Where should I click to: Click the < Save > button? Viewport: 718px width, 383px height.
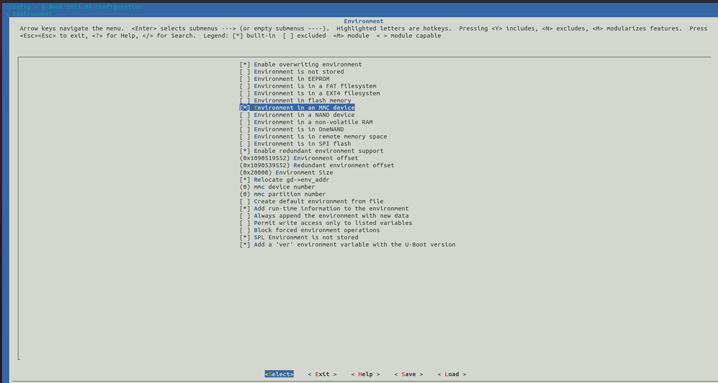[409, 374]
